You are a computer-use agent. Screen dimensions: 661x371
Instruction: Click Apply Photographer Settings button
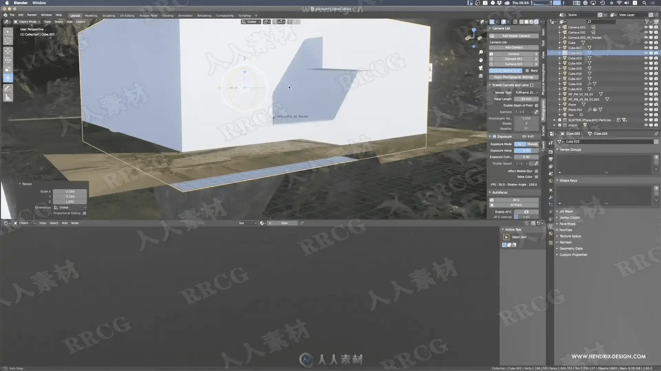(513, 77)
